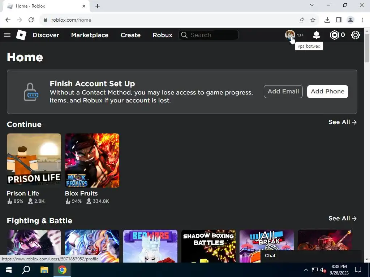The height and width of the screenshot is (277, 370).
Task: Open a new browser tab
Action: (x=98, y=6)
